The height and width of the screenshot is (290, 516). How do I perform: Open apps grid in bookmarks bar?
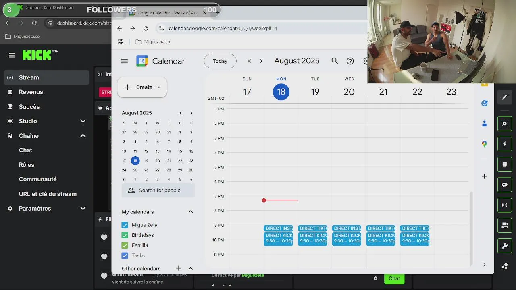(x=121, y=42)
